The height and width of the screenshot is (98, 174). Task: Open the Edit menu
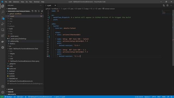point(10,2)
